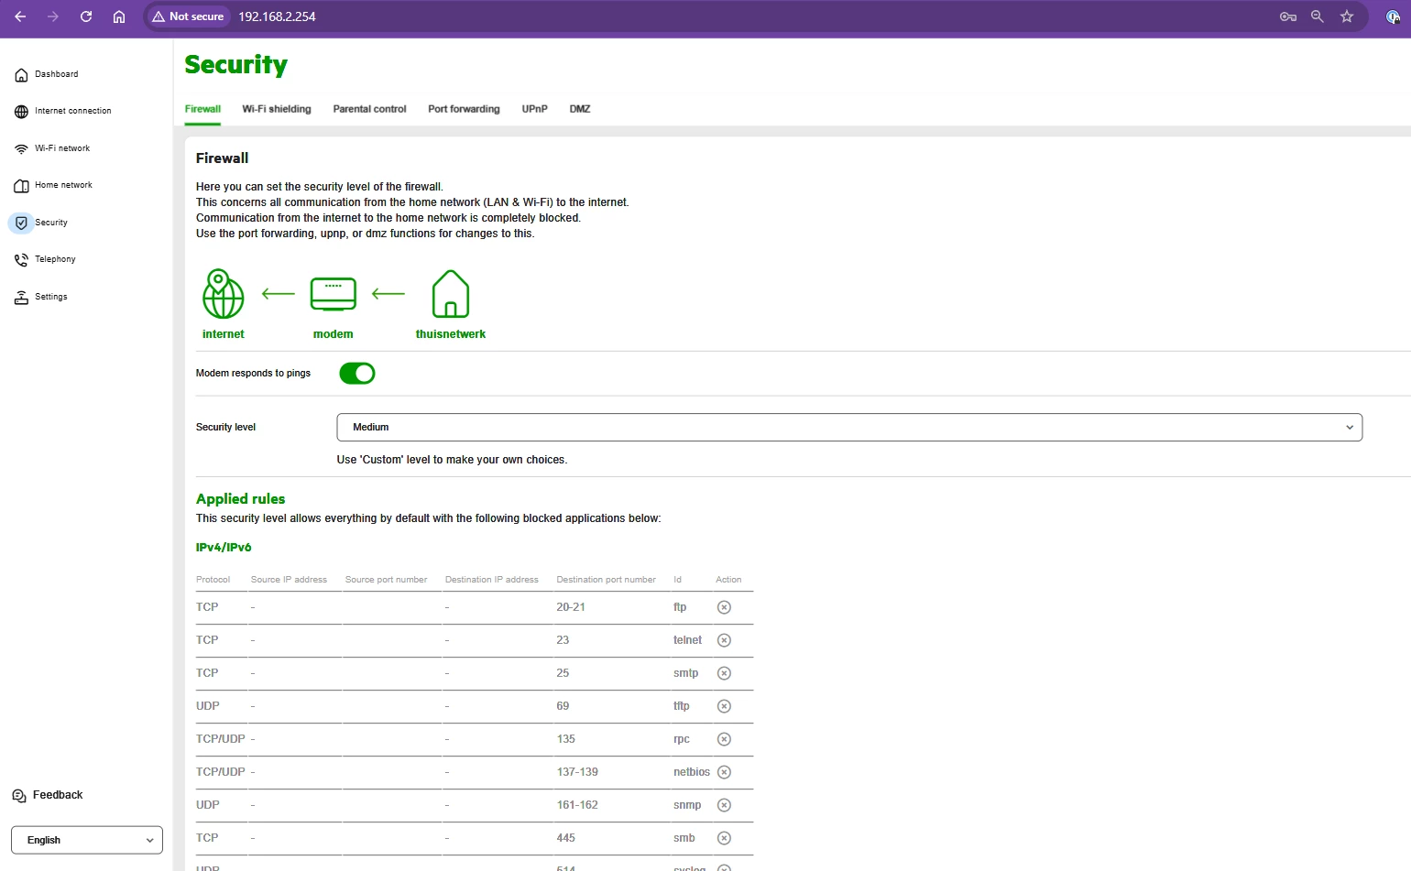Click the Feedback link
Image resolution: width=1411 pixels, height=871 pixels.
(x=58, y=795)
